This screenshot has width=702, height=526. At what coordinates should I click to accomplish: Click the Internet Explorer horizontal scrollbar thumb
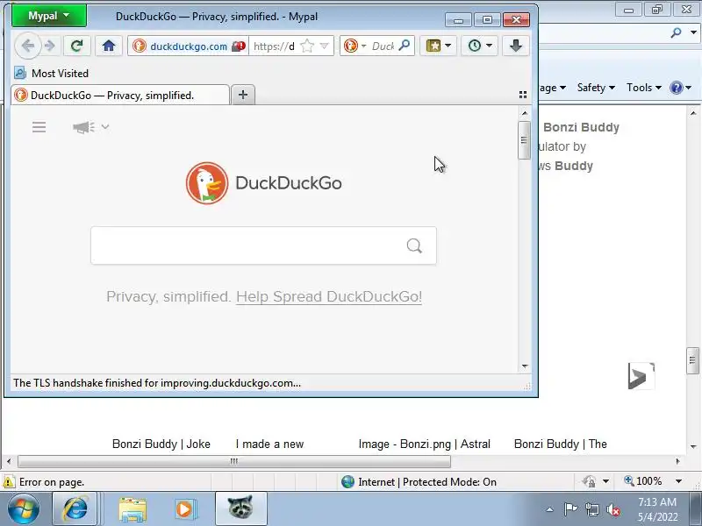pos(234,461)
